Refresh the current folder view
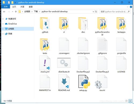The width and height of the screenshot is (134, 104). 96,12
